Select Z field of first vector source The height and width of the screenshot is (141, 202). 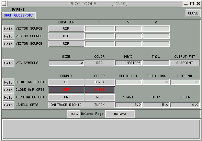click(x=156, y=29)
